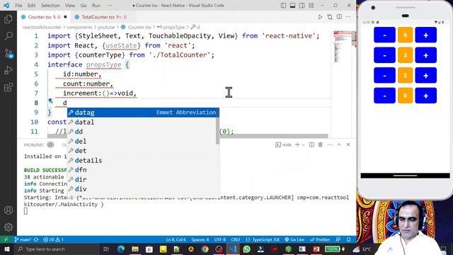Maximize the panel size with chevron
453x255 pixels.
click(339, 144)
